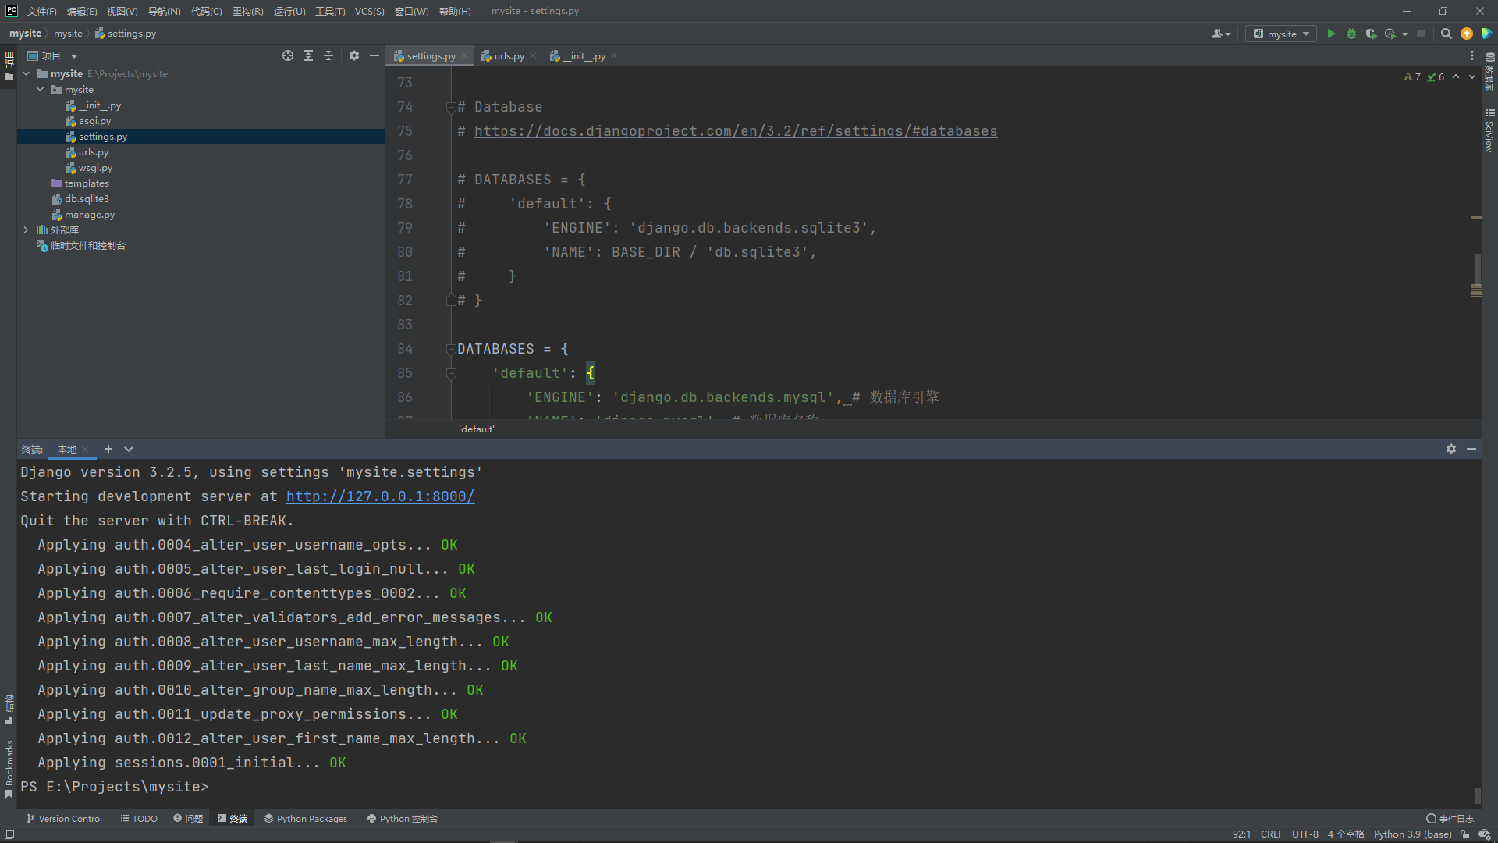Screen dimensions: 1498x843
Task: Open the Python Packages tool window
Action: [306, 819]
